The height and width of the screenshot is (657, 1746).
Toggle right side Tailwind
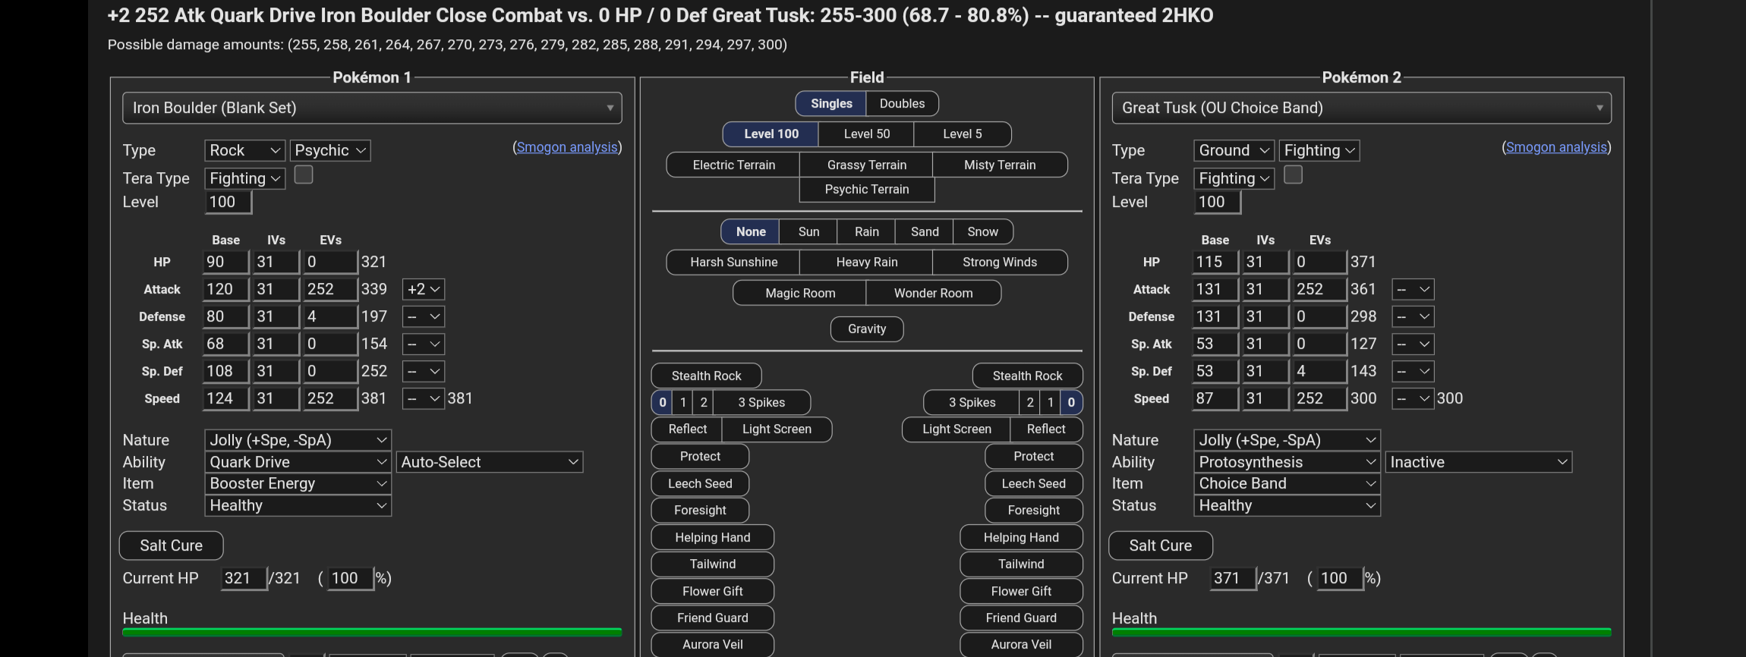coord(1021,564)
